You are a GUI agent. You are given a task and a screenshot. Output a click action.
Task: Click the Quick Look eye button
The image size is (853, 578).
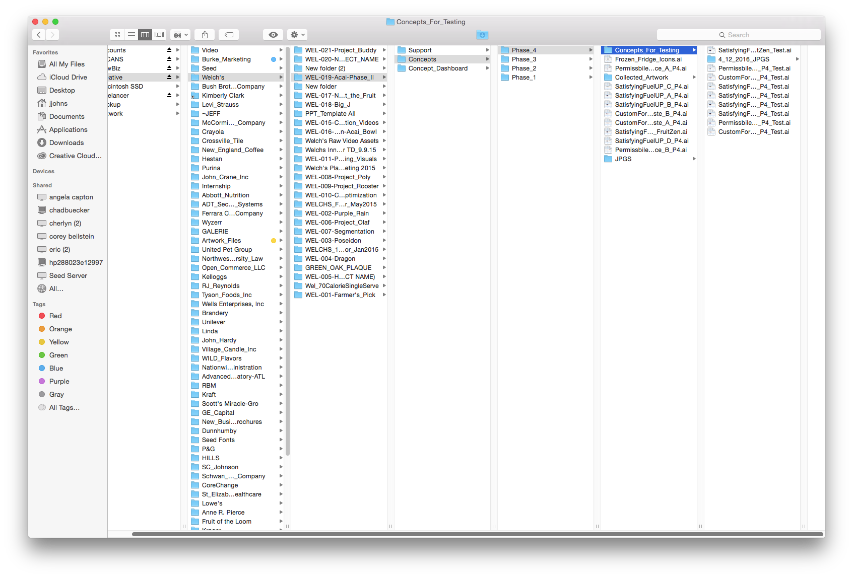[x=273, y=35]
